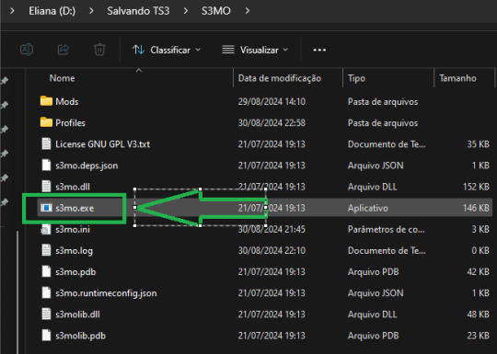
Task: Click the s3mo.dll file icon
Action: click(46, 186)
